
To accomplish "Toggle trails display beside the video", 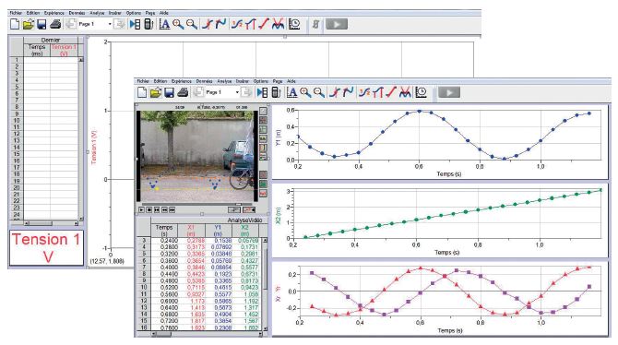I will tap(263, 174).
